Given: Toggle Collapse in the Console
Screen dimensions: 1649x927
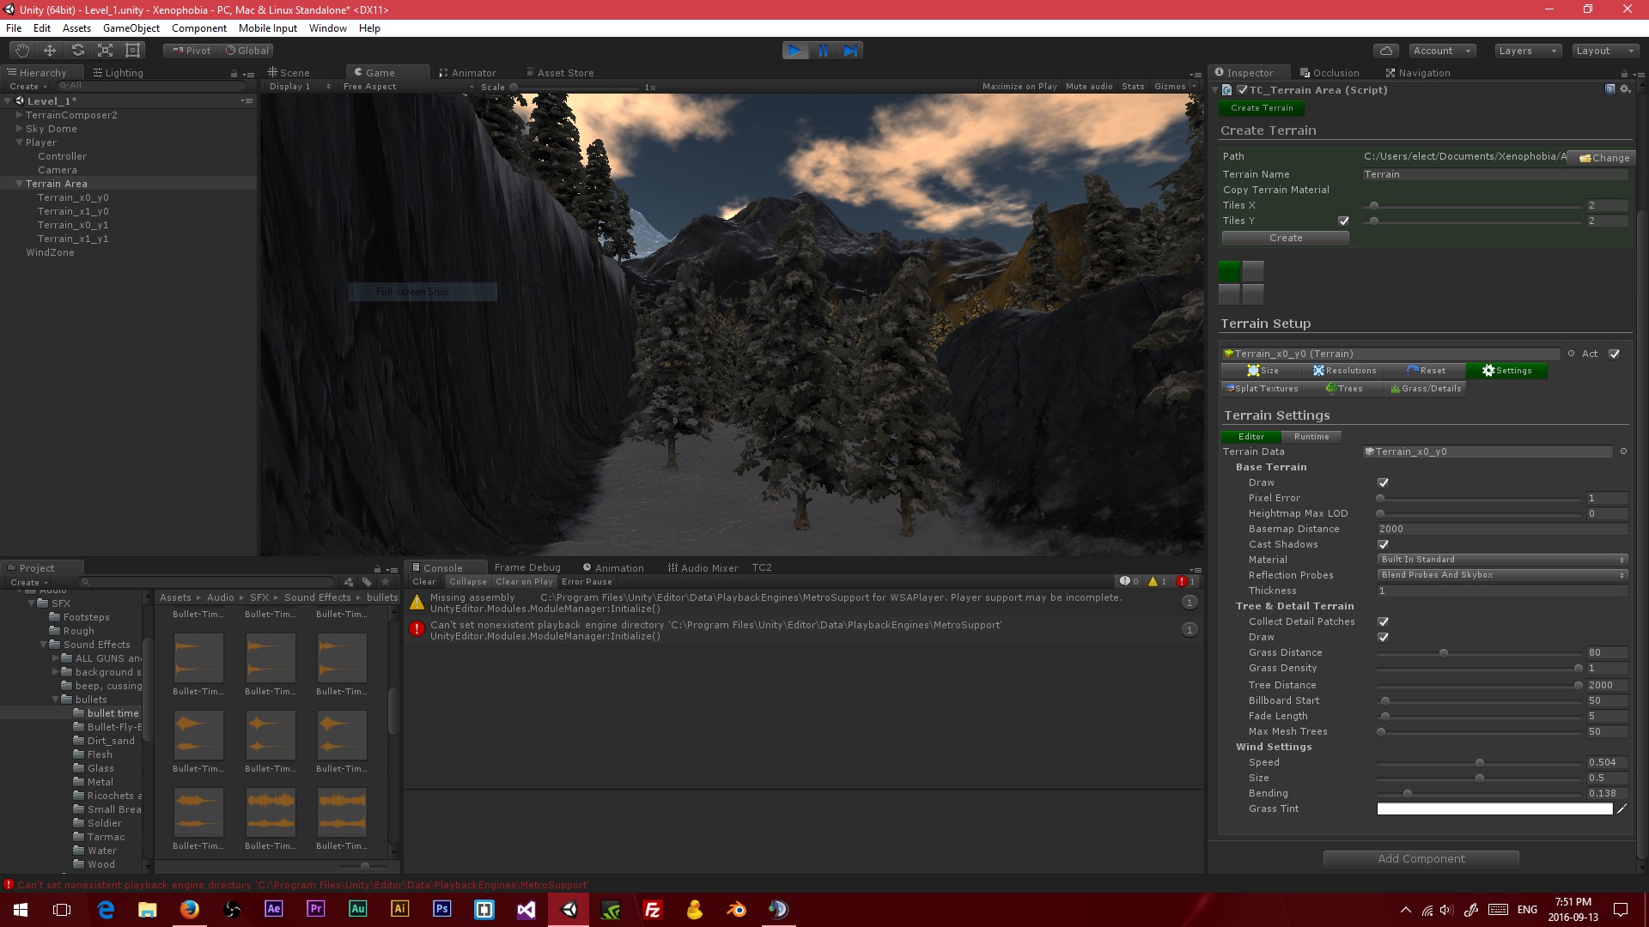Looking at the screenshot, I should click(x=468, y=582).
